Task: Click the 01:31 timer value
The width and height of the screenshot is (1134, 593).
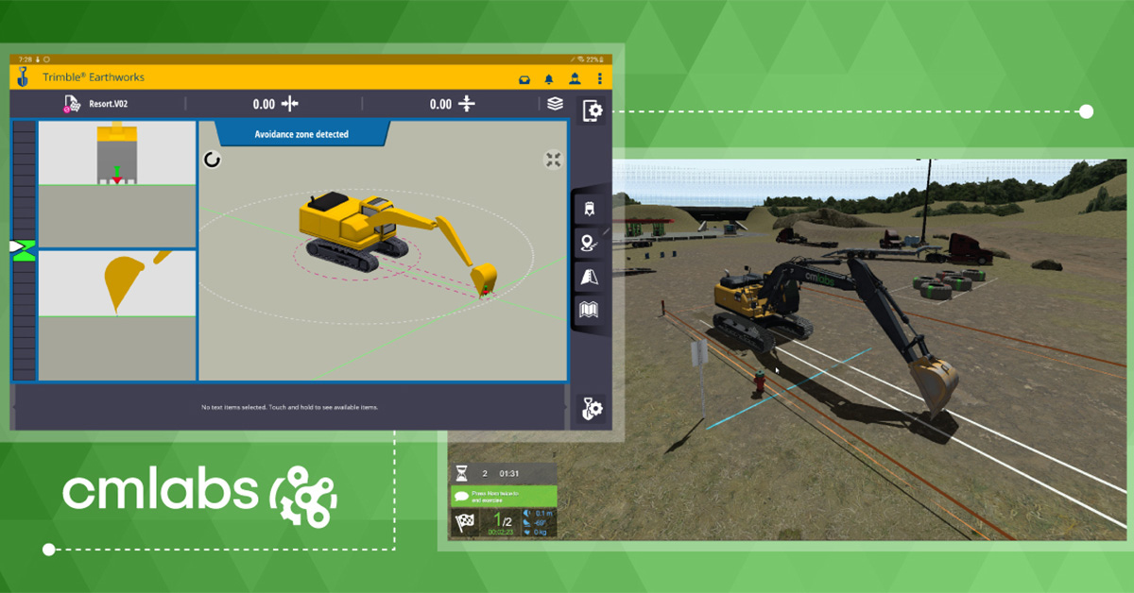Action: pyautogui.click(x=508, y=473)
